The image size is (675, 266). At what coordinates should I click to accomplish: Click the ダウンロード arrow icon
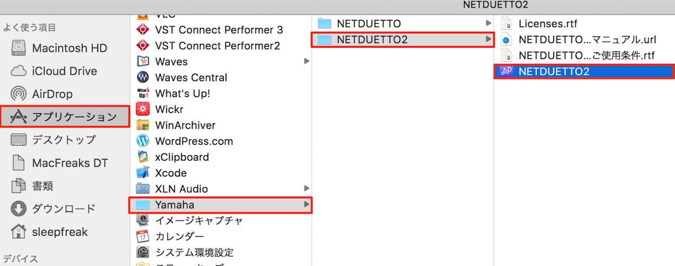[x=19, y=209]
